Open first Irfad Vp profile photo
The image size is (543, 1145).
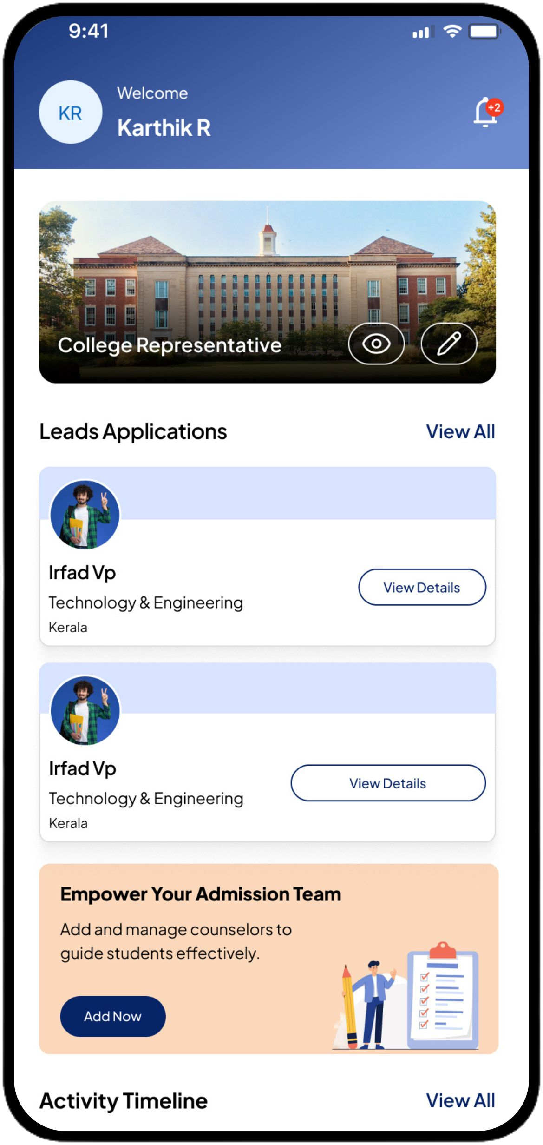pyautogui.click(x=85, y=515)
